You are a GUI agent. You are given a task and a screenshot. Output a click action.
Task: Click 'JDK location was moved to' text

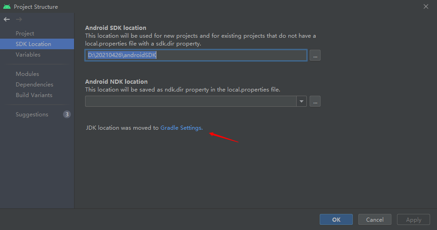[122, 128]
